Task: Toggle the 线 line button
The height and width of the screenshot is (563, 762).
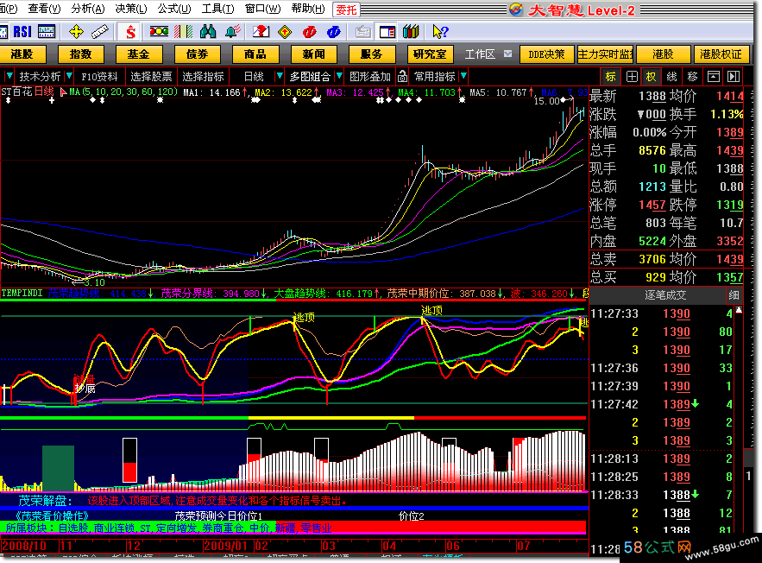Action: (671, 76)
